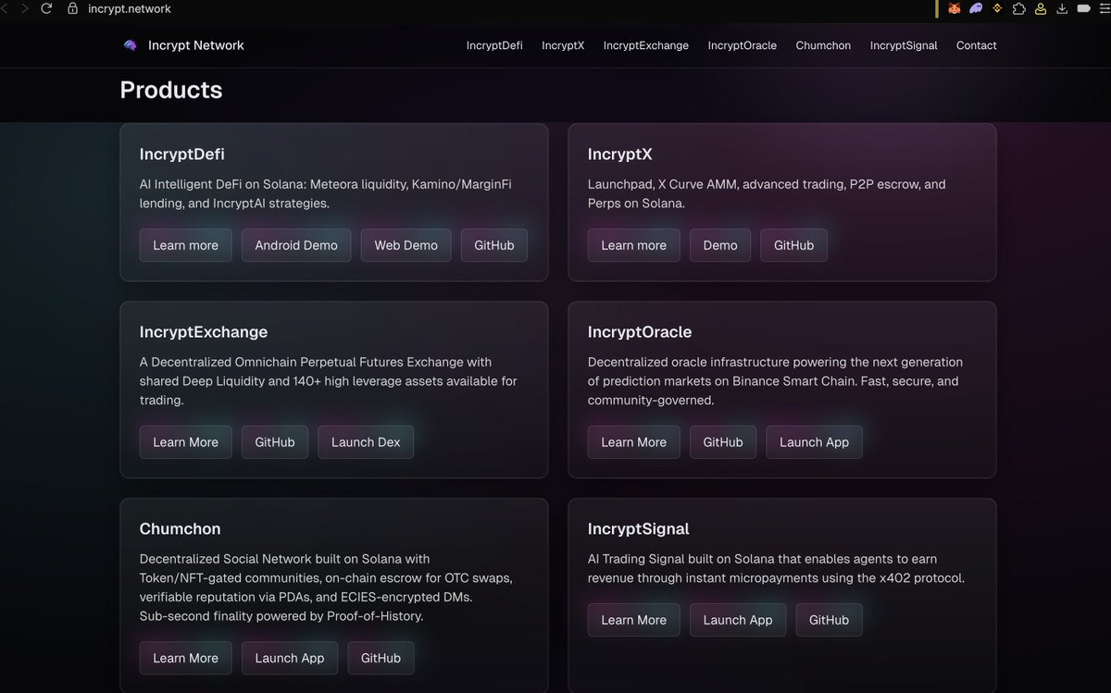Viewport: 1111px width, 693px height.
Task: Click the 'AI Trading Signal built on Solana' description
Action: click(x=777, y=568)
